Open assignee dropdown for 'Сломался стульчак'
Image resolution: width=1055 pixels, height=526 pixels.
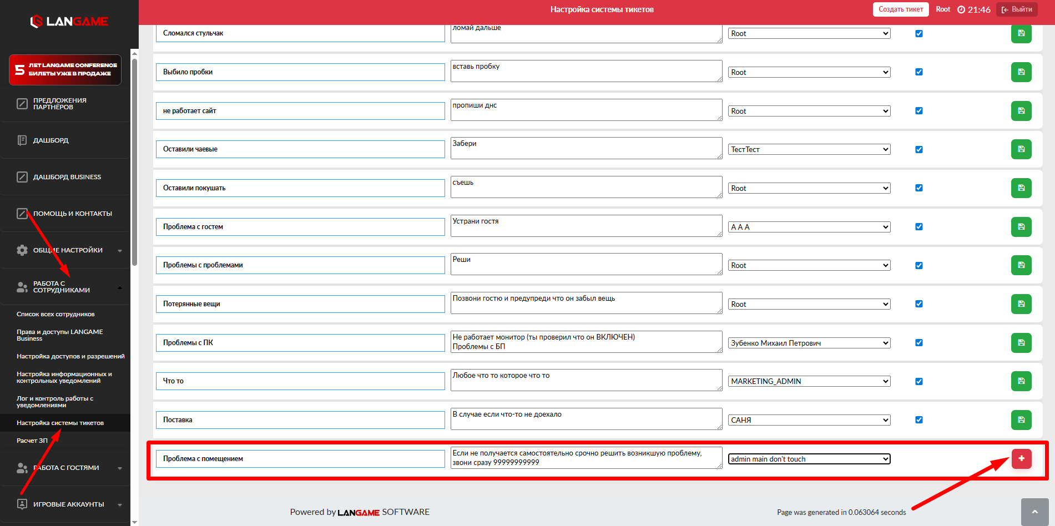(809, 33)
